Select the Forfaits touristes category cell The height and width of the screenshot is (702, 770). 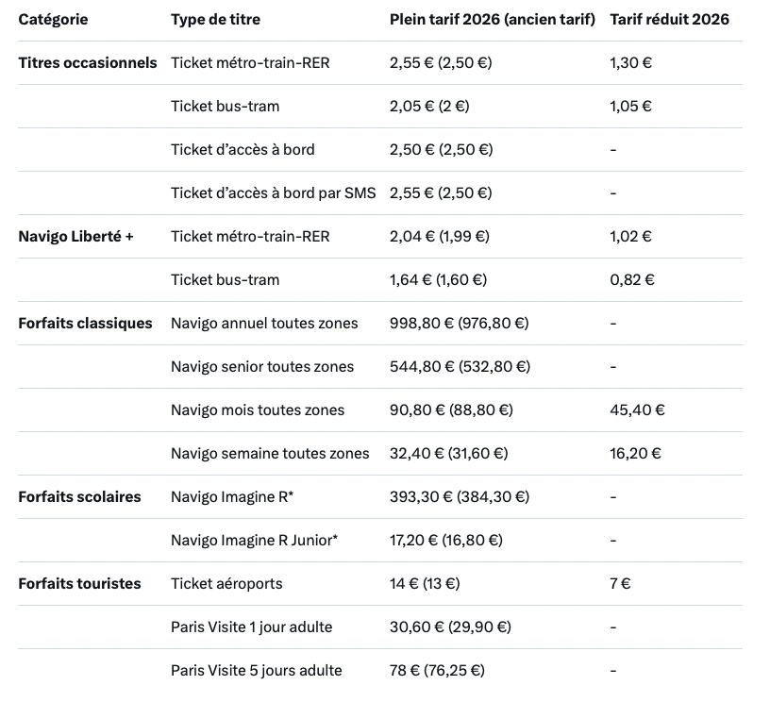pos(79,583)
